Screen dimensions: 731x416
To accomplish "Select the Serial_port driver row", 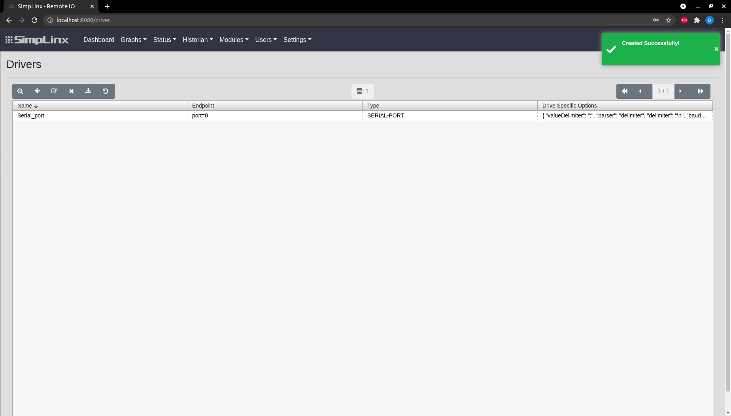I will 363,115.
